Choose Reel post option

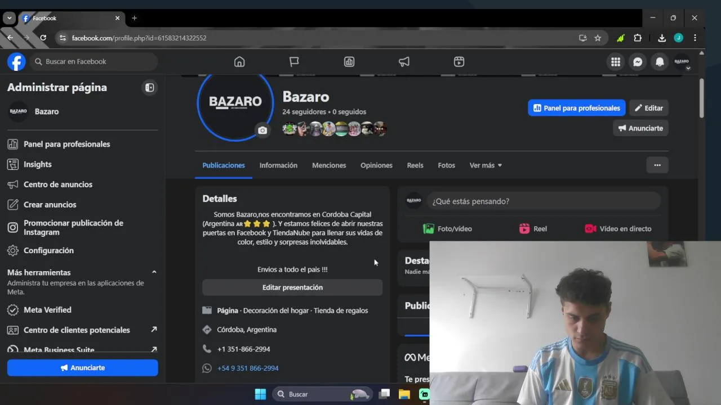533,229
